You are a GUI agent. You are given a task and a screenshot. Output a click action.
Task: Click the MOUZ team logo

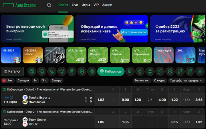tap(25, 124)
